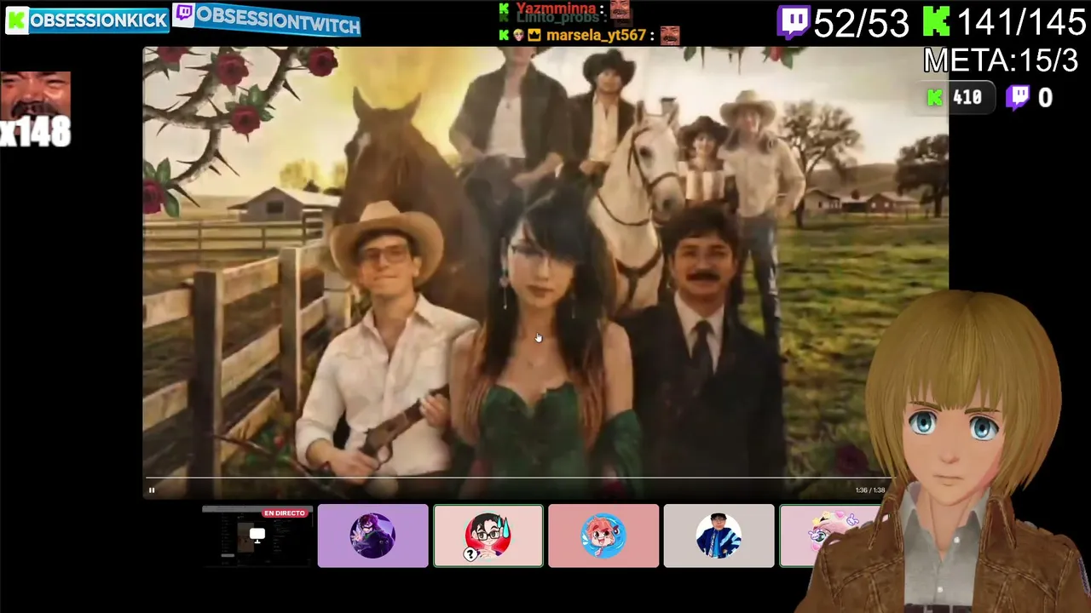
Task: Open the purple-haired avatar participant tile
Action: tap(372, 536)
